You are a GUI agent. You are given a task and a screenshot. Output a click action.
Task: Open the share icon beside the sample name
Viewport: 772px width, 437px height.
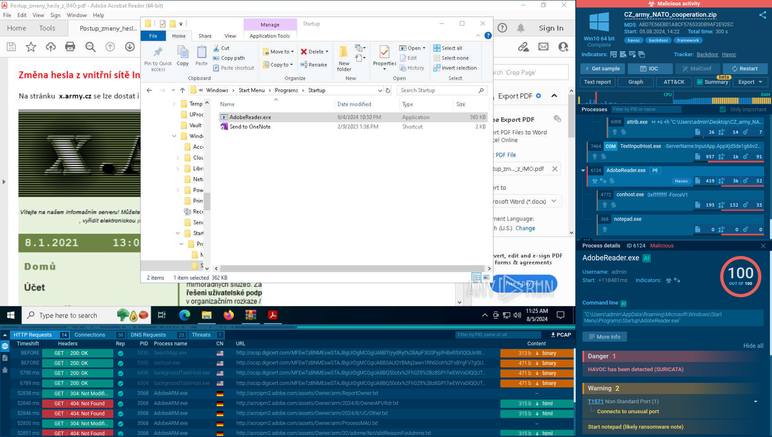(x=762, y=15)
